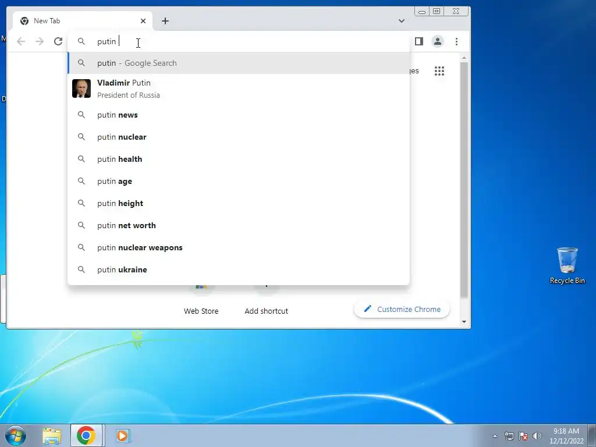This screenshot has width=596, height=447.
Task: Reload the page with the refresh icon
Action: [x=58, y=41]
